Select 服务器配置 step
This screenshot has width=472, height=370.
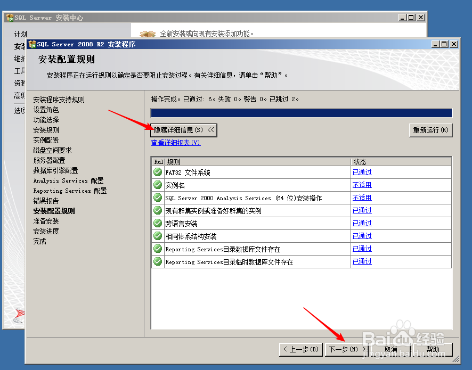pos(49,160)
